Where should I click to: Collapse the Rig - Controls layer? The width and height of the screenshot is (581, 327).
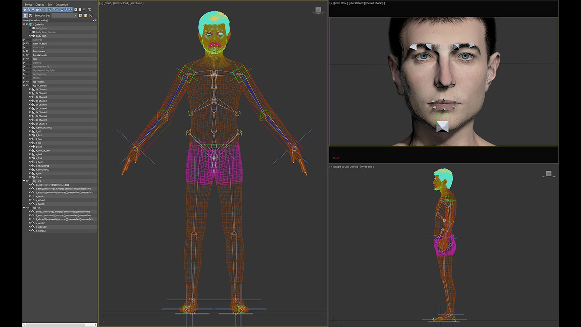(x=24, y=85)
